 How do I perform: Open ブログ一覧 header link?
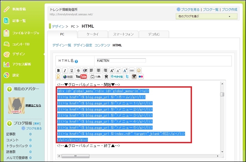click(x=211, y=9)
